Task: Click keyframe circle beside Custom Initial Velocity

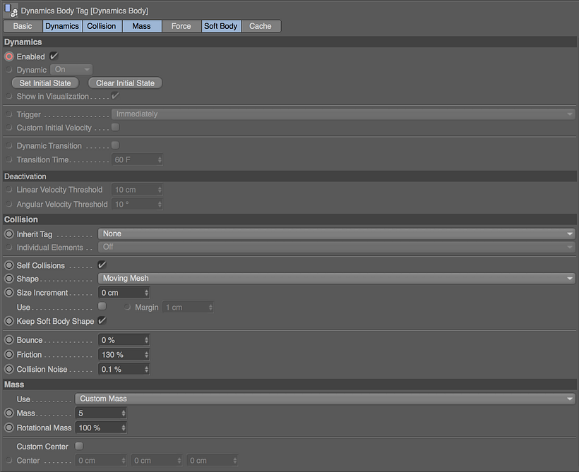Action: click(x=9, y=128)
